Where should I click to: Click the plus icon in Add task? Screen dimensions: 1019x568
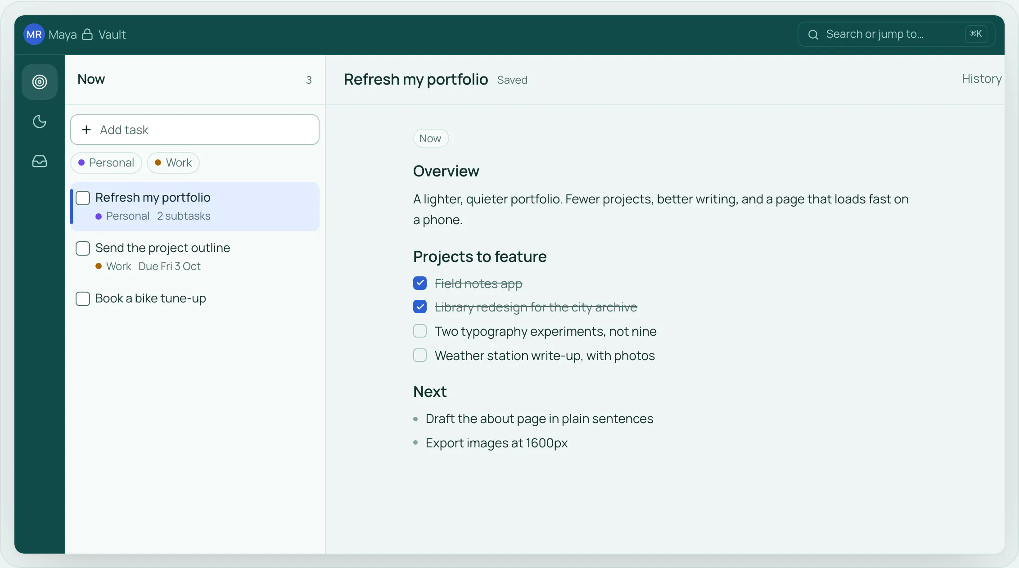pos(86,130)
